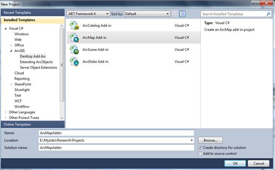Screen dimensions: 275x170
Task: Click the tree scroll down arrow
Action: click(x=62, y=118)
